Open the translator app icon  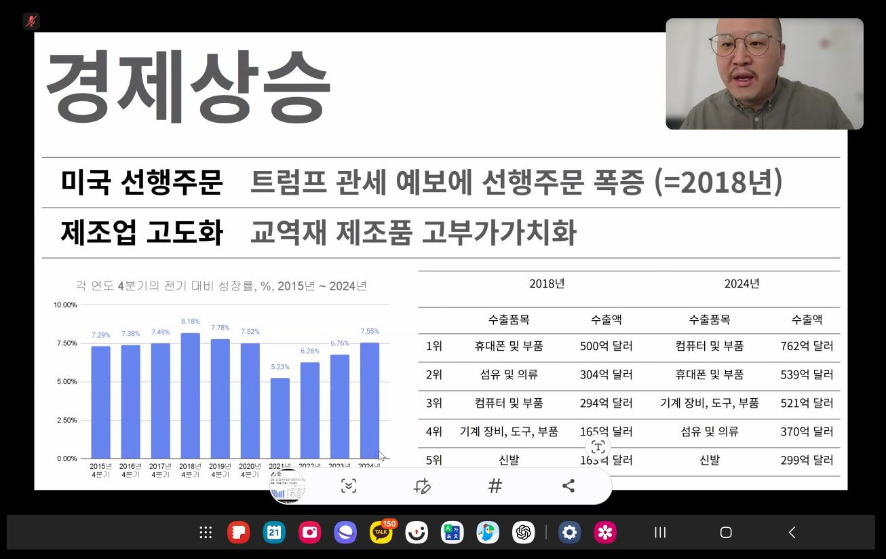pos(452,533)
